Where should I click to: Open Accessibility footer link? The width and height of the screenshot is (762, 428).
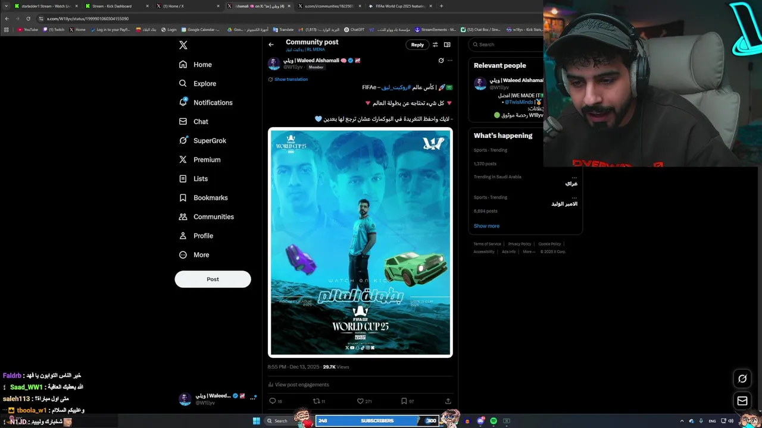[484, 251]
